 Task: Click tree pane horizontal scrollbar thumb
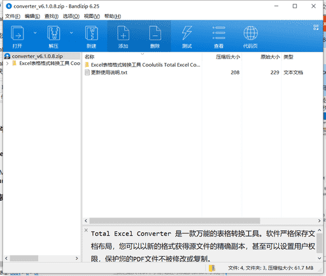click(24, 258)
